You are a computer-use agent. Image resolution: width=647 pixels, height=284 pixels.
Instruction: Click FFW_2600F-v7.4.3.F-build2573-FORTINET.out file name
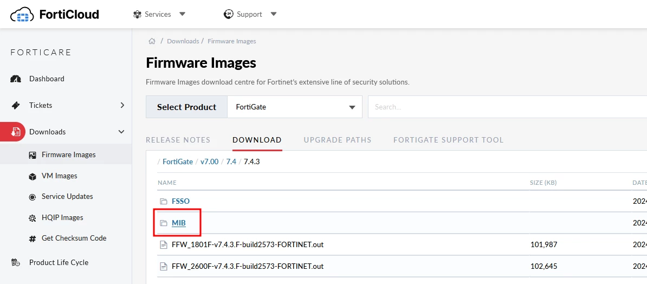pos(248,266)
